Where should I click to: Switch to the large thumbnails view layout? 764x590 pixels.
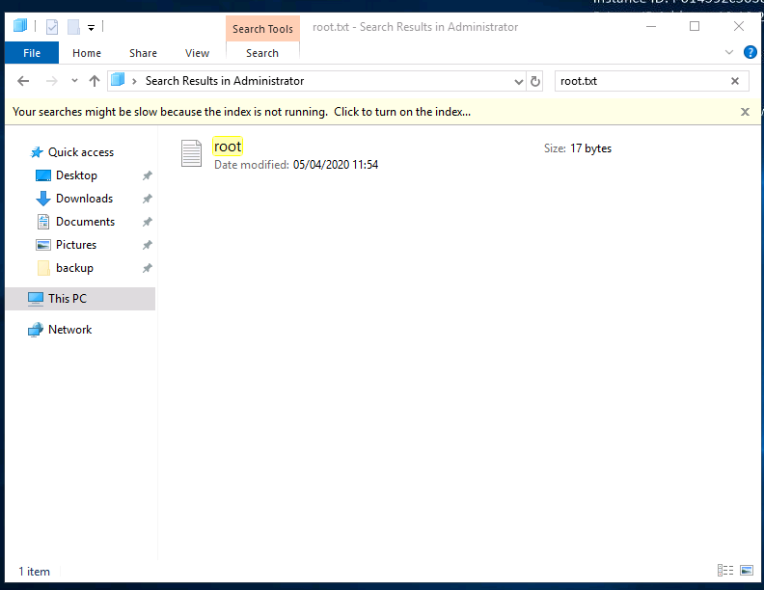[745, 571]
